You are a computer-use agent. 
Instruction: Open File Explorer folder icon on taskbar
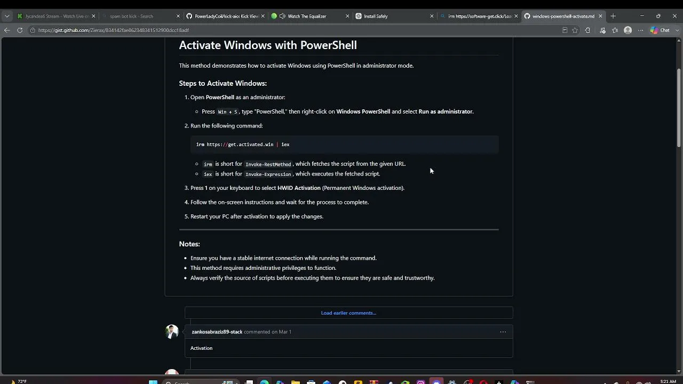point(296,382)
